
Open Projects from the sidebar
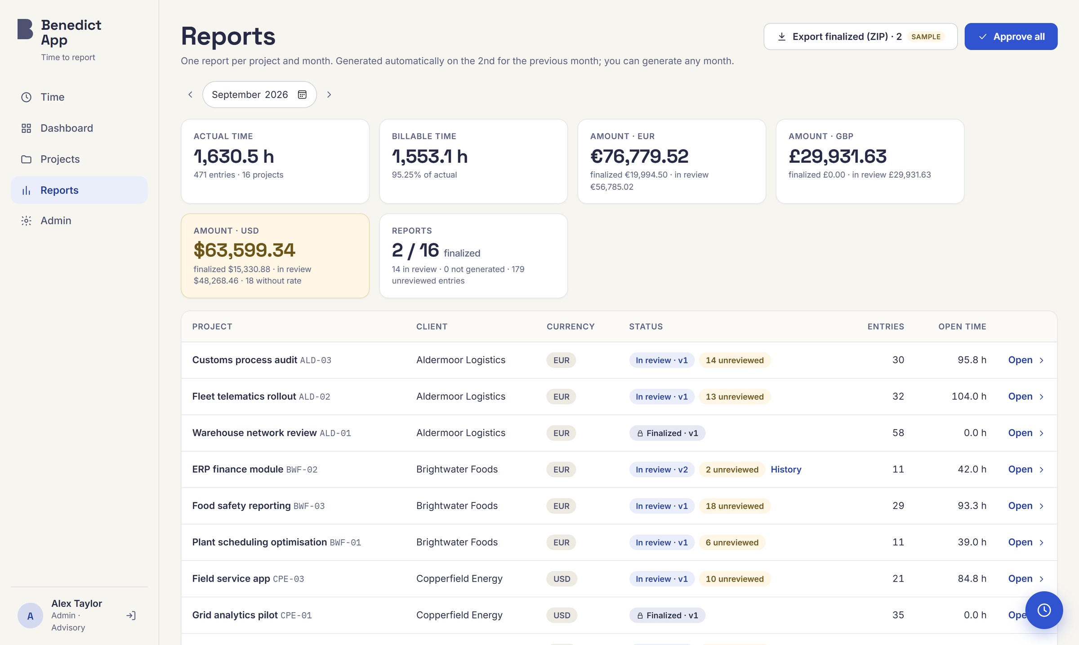79,159
